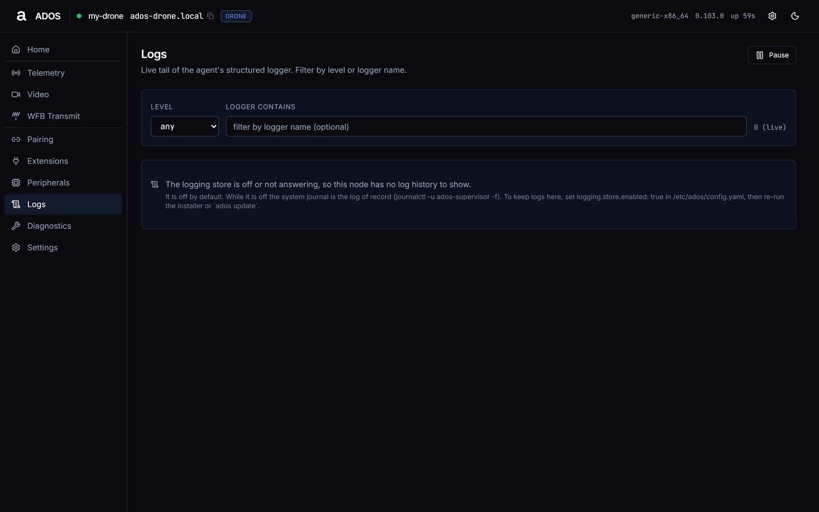Go to Home page label
Image resolution: width=819 pixels, height=512 pixels.
pos(38,49)
